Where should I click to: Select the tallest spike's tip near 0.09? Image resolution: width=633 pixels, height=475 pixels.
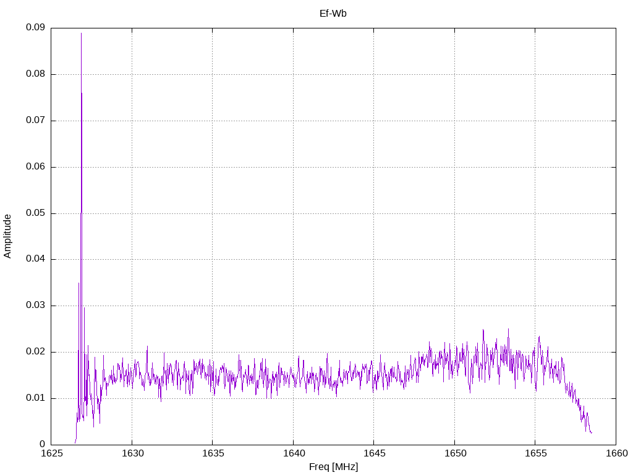81,33
